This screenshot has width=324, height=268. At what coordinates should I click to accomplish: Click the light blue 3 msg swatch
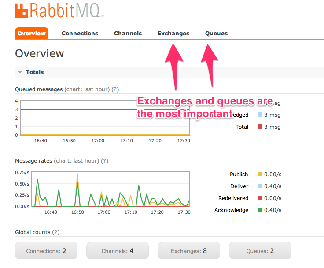pyautogui.click(x=260, y=115)
